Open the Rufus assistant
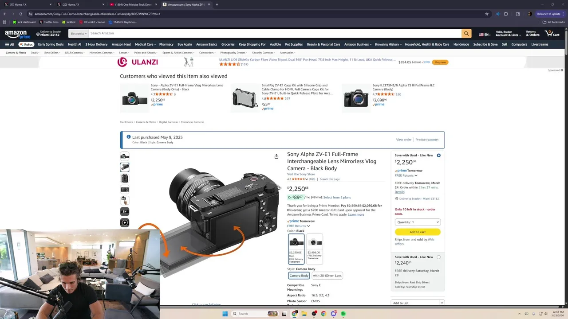Screen dimensions: 568x319 point(26,44)
